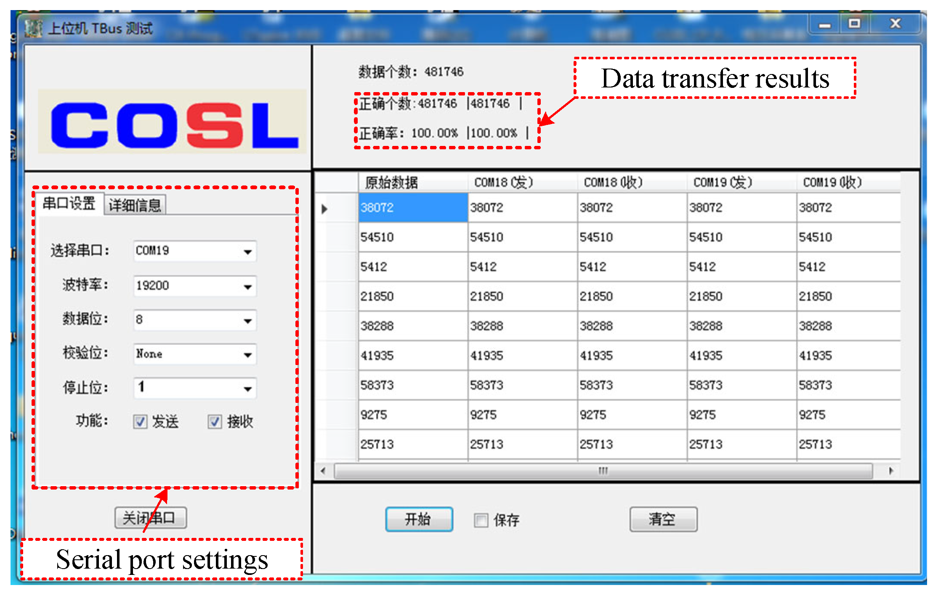This screenshot has height=593, width=938.
Task: Select the 串口设置 tab
Action: pos(69,204)
